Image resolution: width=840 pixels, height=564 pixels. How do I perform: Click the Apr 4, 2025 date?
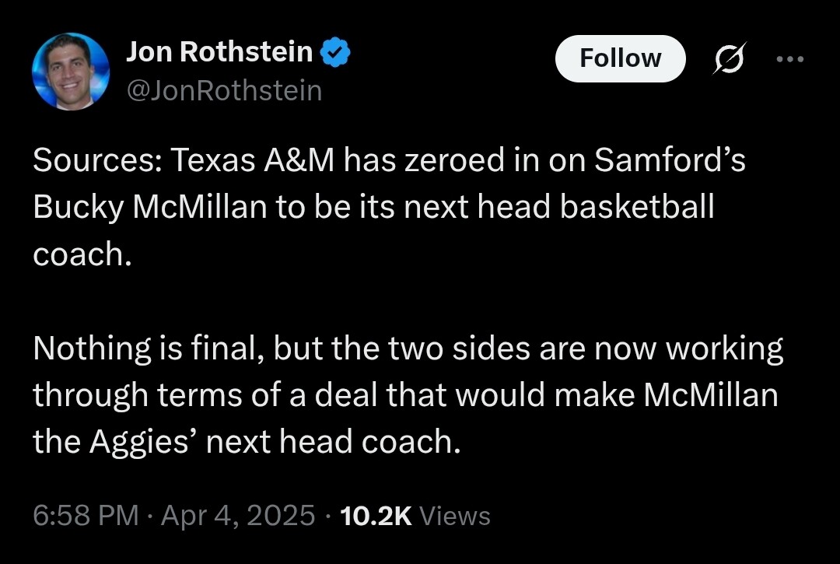click(238, 516)
